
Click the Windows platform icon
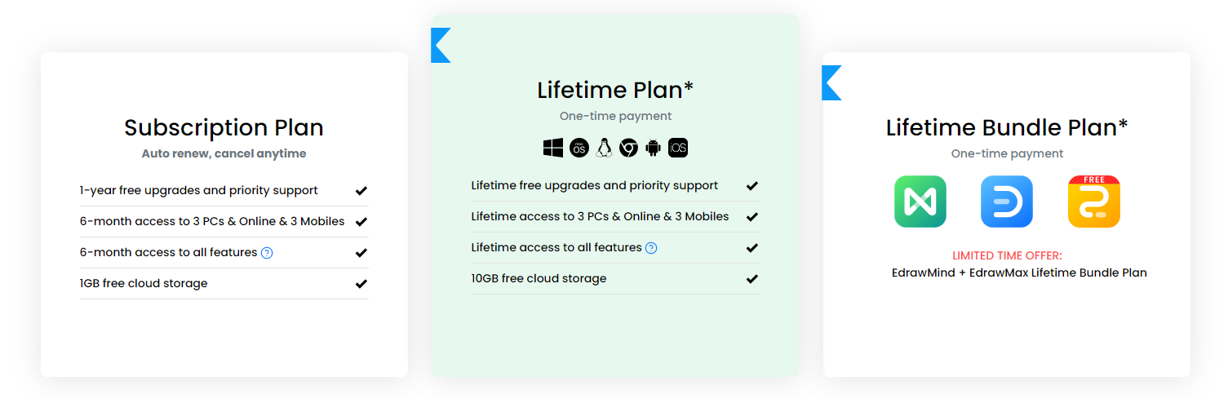[x=553, y=148]
